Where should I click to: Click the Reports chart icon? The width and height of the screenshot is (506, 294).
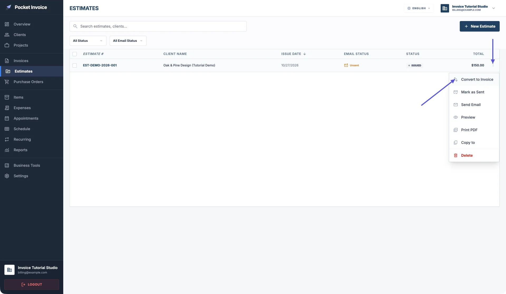7,150
